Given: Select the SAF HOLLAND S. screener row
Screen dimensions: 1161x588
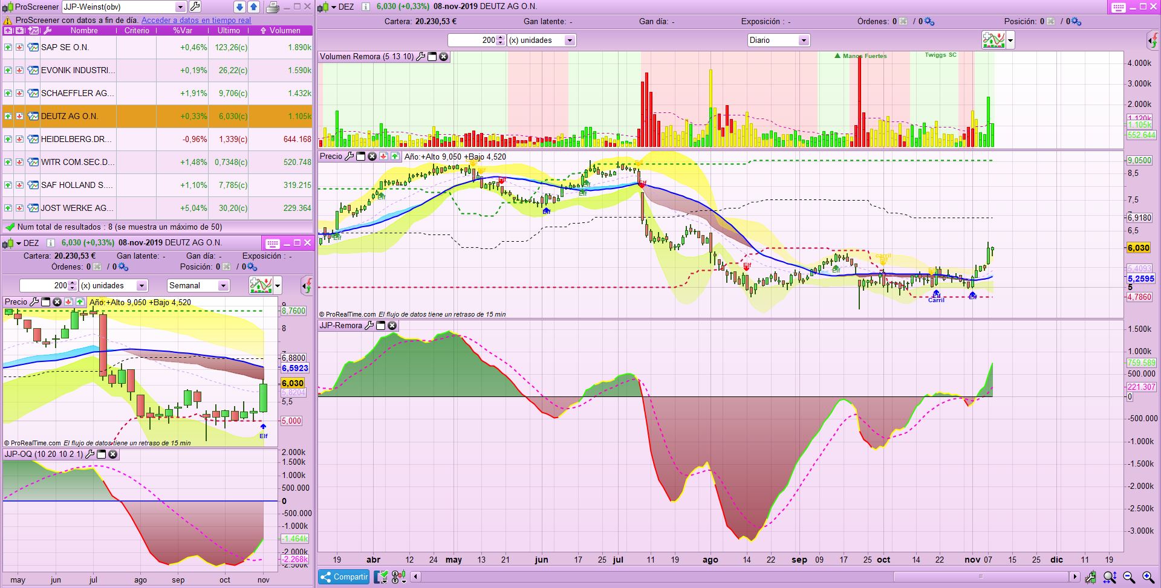Looking at the screenshot, I should [x=157, y=185].
